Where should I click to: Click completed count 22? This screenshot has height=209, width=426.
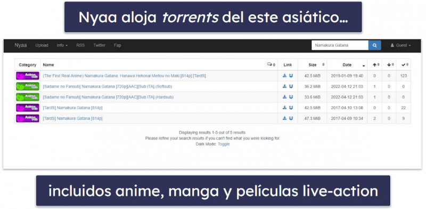coord(404,108)
